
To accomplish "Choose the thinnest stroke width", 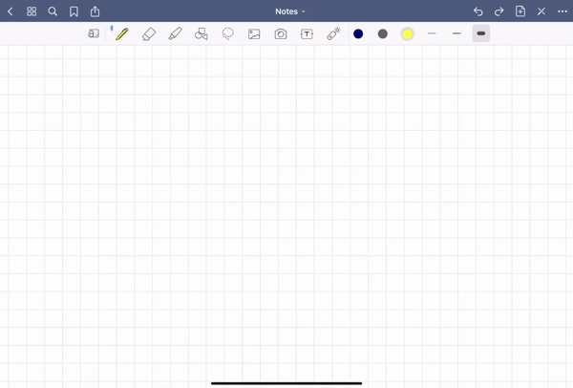I will coord(432,33).
